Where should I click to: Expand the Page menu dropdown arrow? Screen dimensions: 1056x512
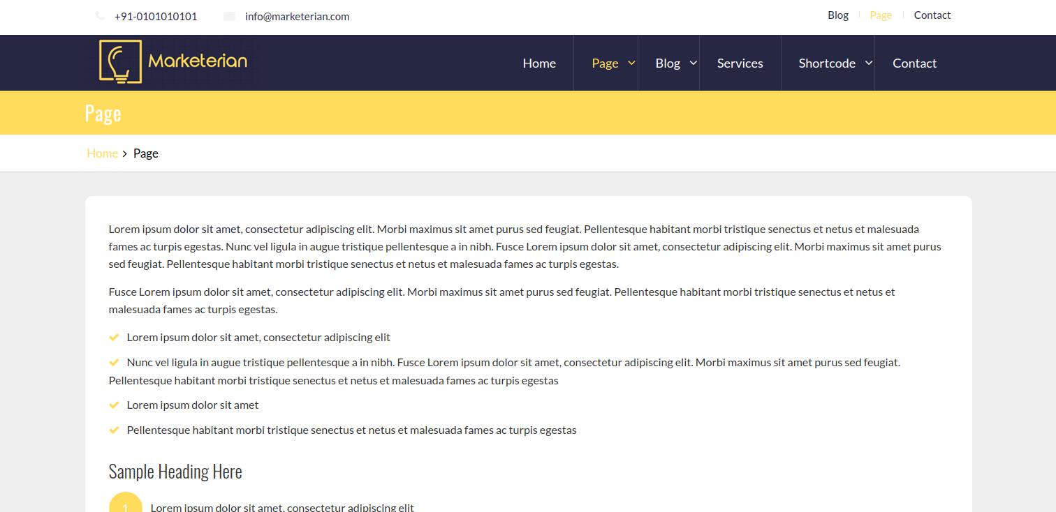(x=631, y=63)
